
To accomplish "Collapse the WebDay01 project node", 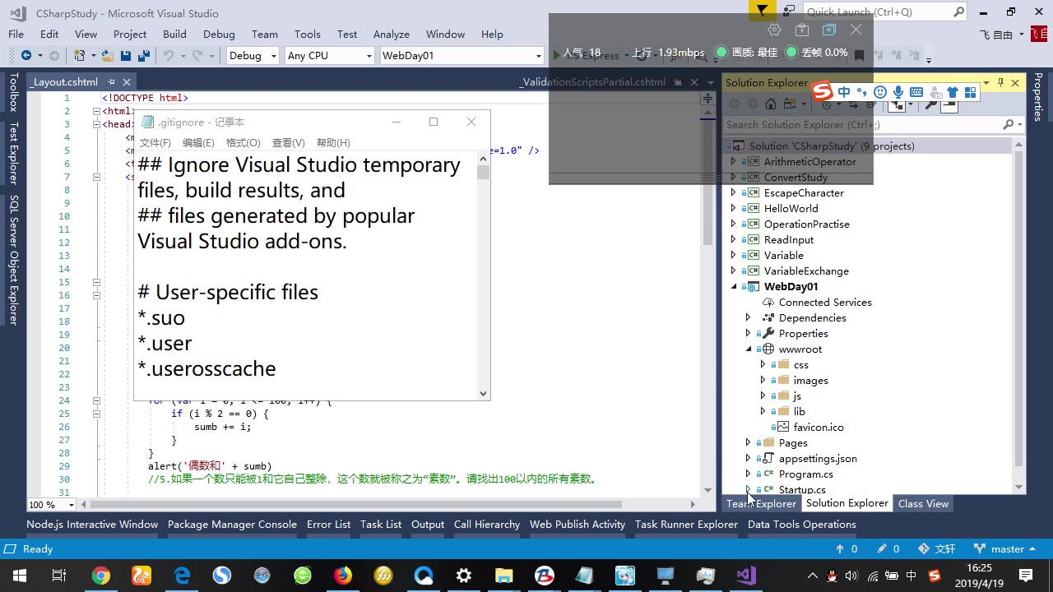I will pyautogui.click(x=734, y=286).
